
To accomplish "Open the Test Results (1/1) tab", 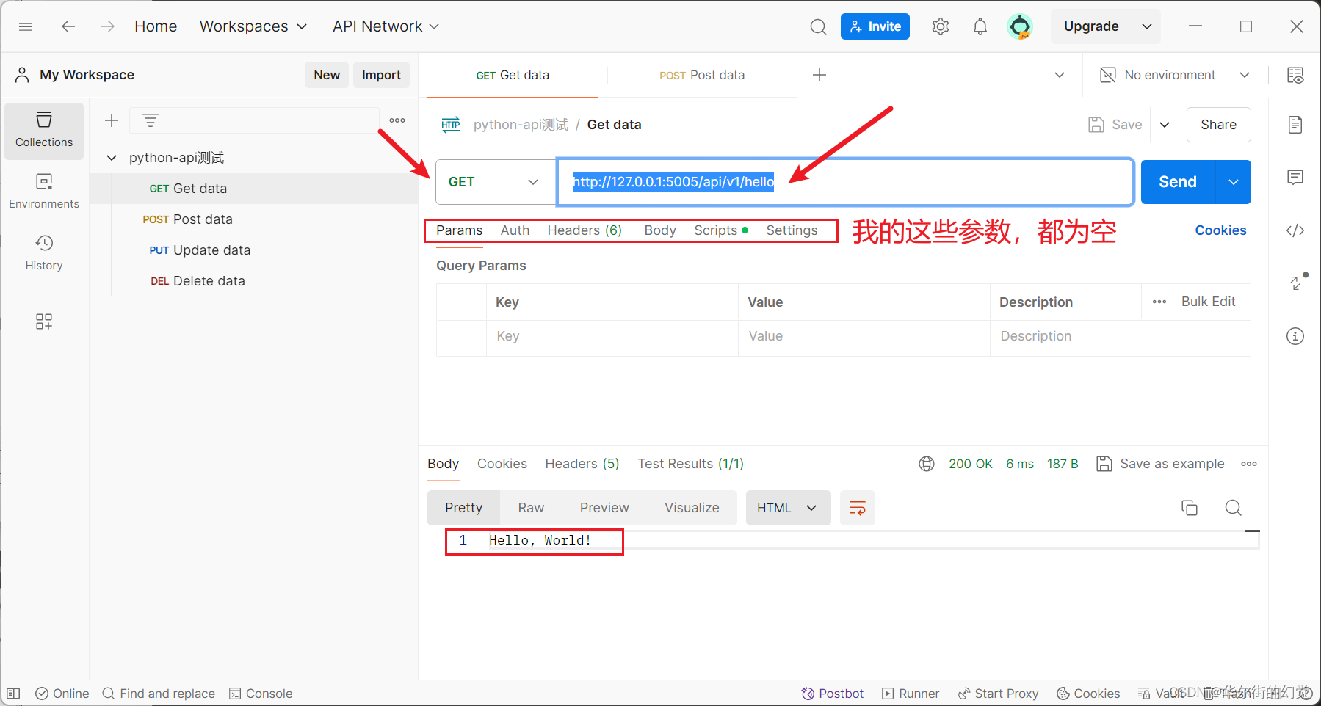I will coord(690,464).
